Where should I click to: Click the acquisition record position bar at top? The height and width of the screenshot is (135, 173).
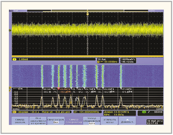87,11
